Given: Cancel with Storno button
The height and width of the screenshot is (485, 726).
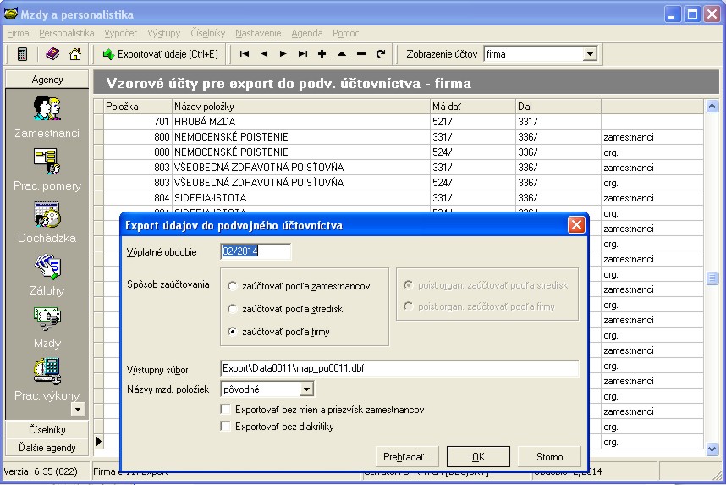Looking at the screenshot, I should coord(550,457).
